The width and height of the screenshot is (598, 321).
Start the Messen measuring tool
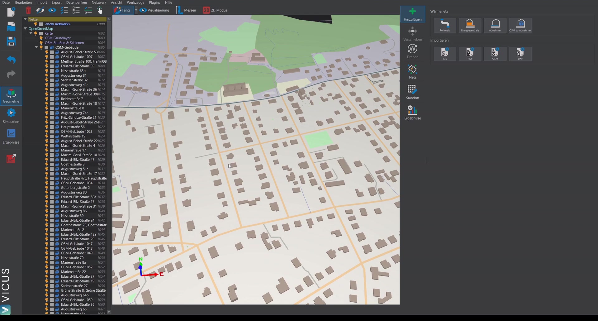[x=186, y=10]
